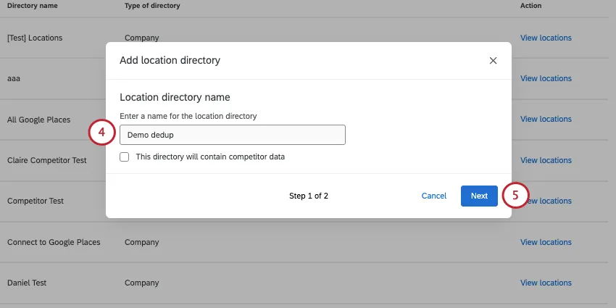The height and width of the screenshot is (308, 616).
Task: Open View locations for aaa row
Action: [546, 78]
